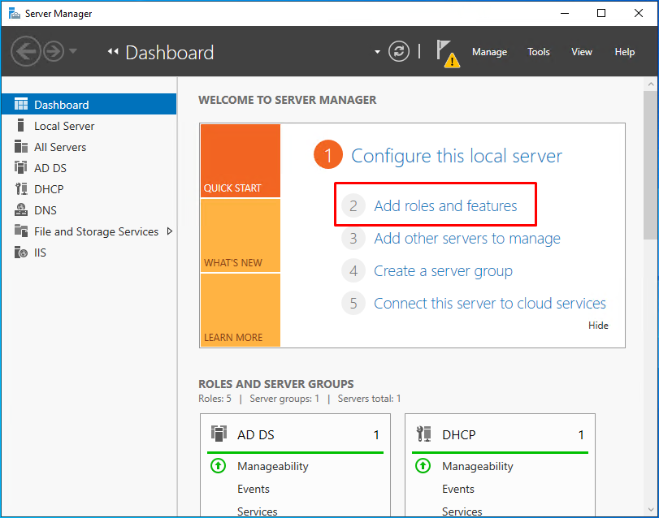Click 'Roles: 5' summary text
Viewport: 659px width, 518px height.
(x=215, y=399)
